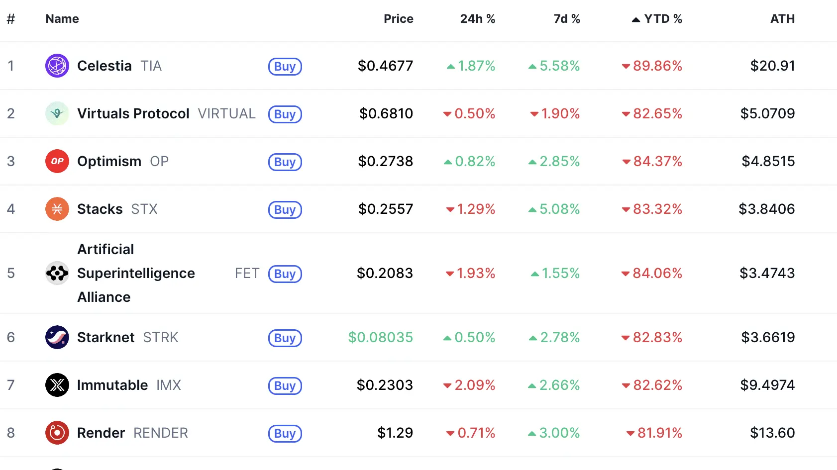The image size is (837, 470).
Task: Open the Immutable coin name link
Action: point(112,385)
